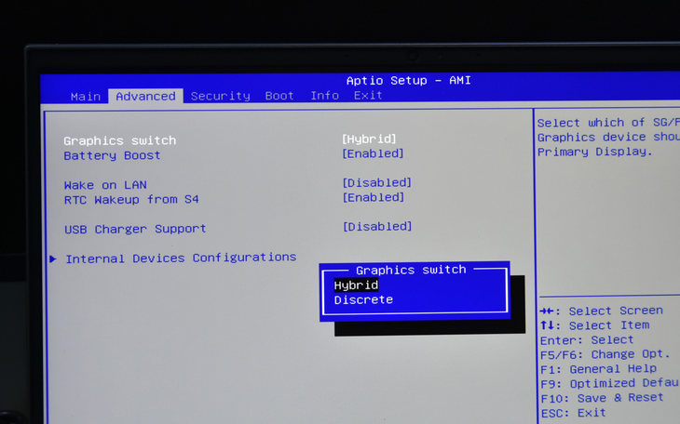The image size is (680, 424).
Task: Toggle Battery Boost Enabled value
Action: [373, 153]
